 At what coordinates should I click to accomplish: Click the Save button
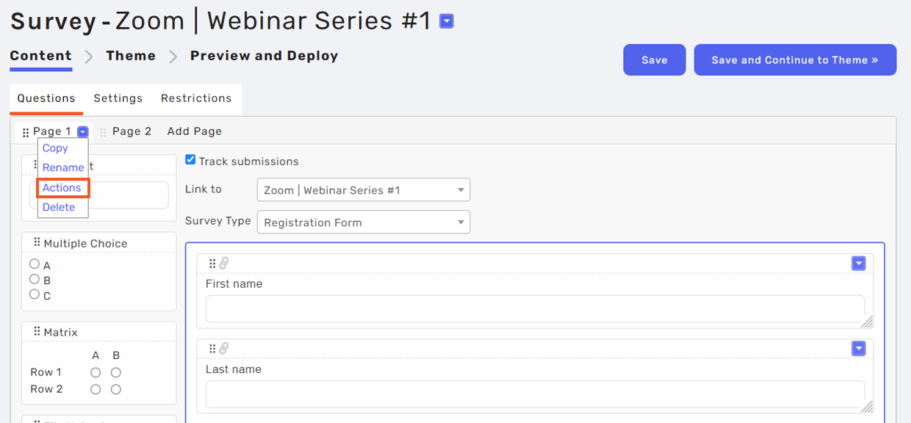tap(655, 60)
